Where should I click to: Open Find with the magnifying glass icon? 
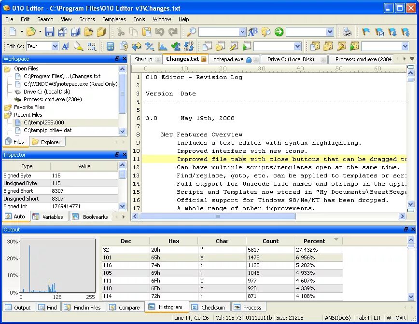pyautogui.click(x=191, y=32)
